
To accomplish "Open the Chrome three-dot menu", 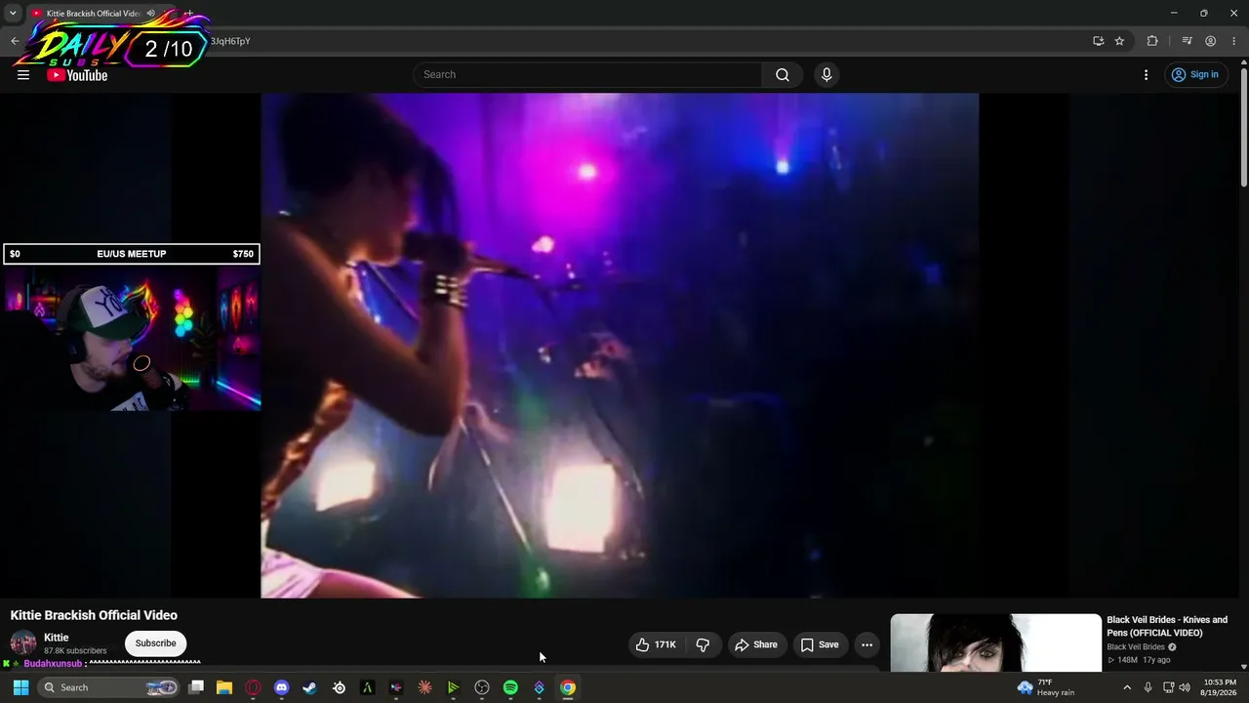I will (1234, 41).
